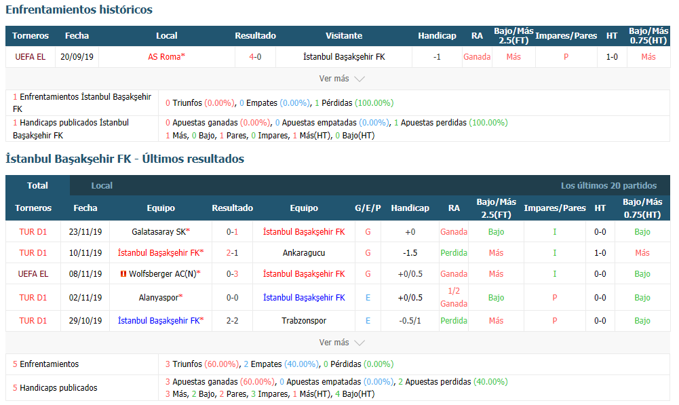Click the Enfrentamientos históricos heading
Image resolution: width=679 pixels, height=405 pixels.
79,9
